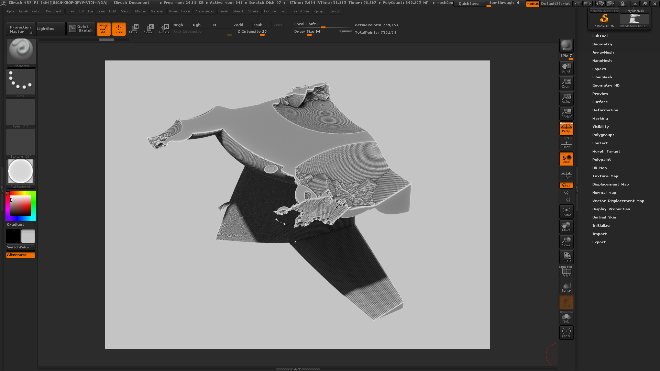Screen dimensions: 660x371
Task: Open the Document menu
Action: [54, 11]
